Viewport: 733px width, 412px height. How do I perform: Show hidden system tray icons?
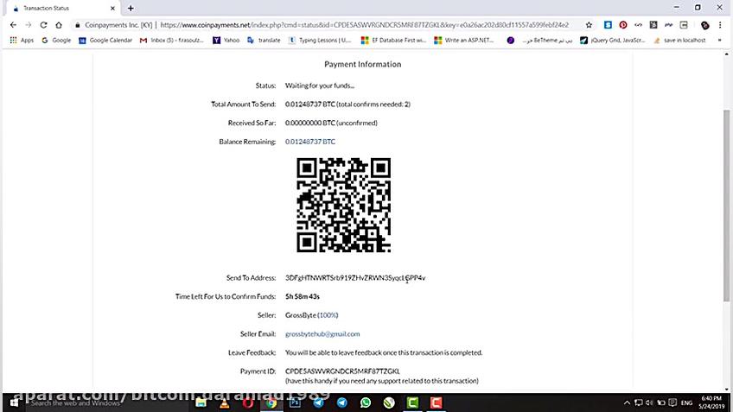627,402
